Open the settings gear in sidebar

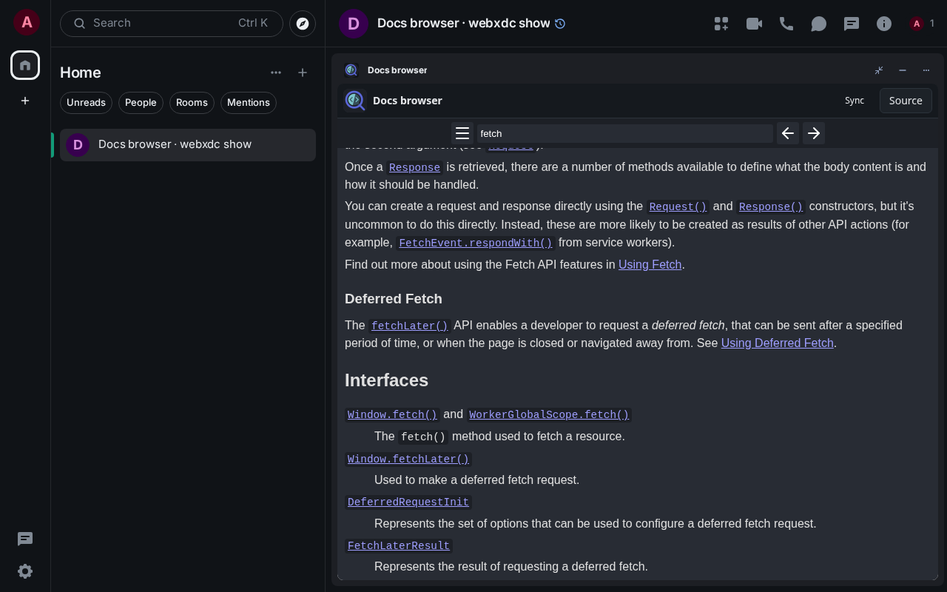pos(25,571)
